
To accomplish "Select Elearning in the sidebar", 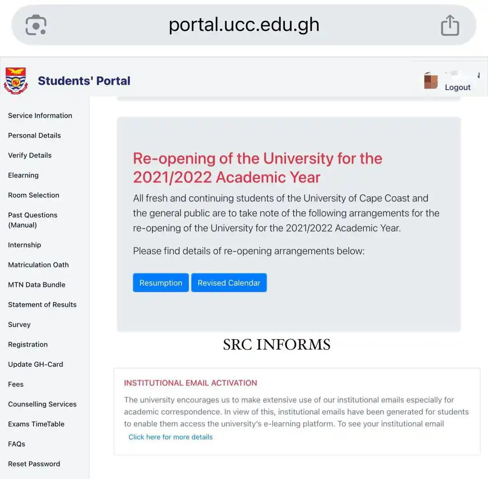I will pos(23,175).
